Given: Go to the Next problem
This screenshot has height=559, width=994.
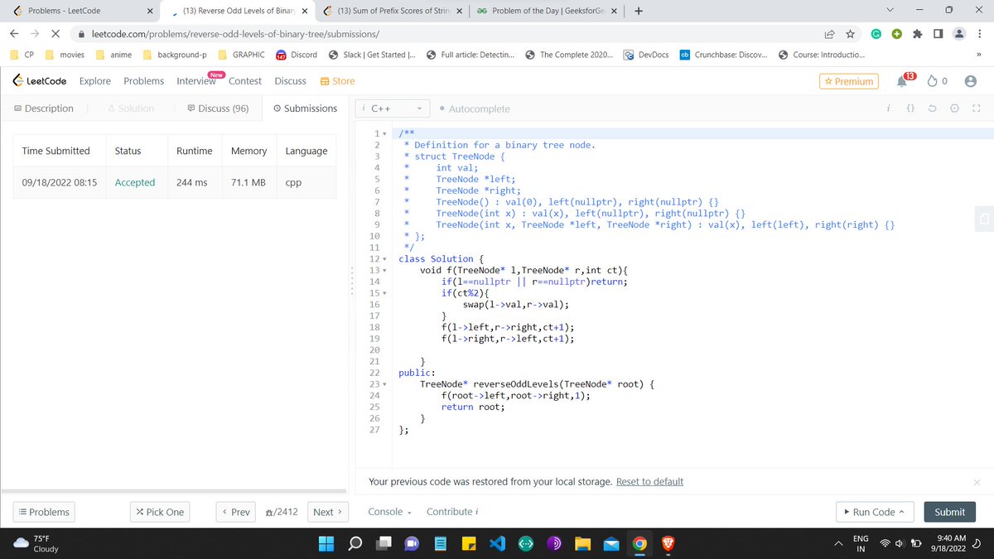Looking at the screenshot, I should pyautogui.click(x=328, y=512).
